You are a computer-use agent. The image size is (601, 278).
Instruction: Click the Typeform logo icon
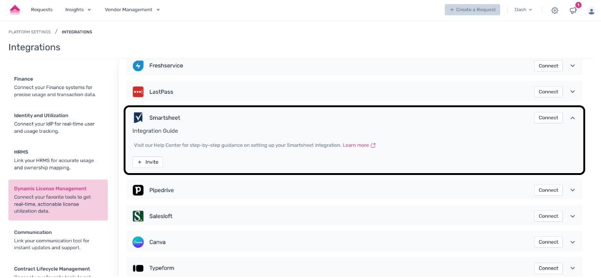click(x=138, y=268)
